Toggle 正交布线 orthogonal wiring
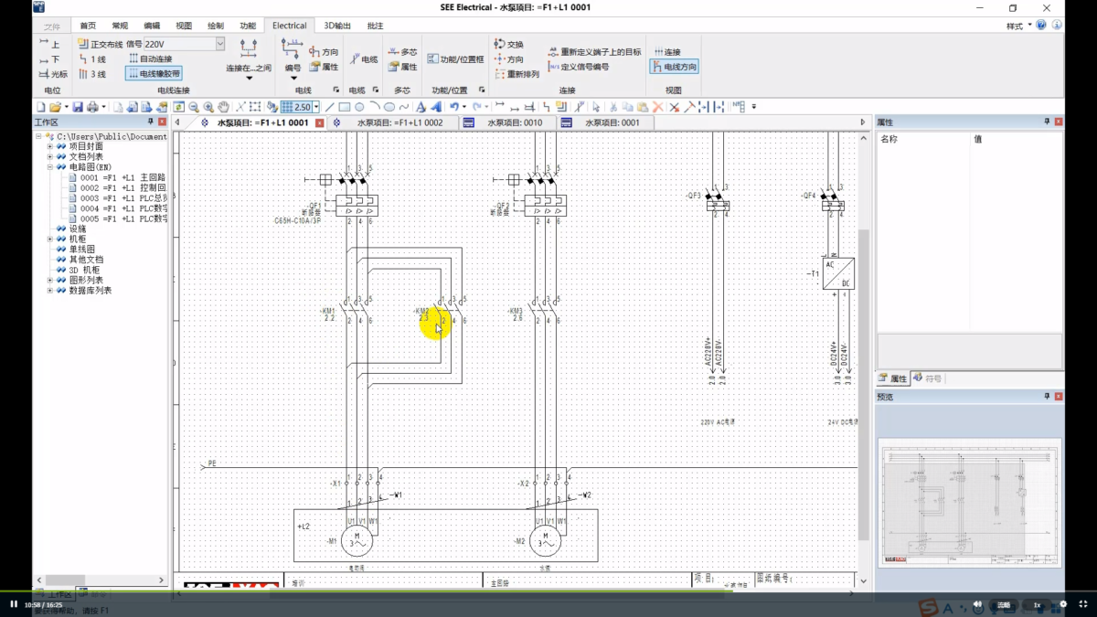 pos(100,44)
